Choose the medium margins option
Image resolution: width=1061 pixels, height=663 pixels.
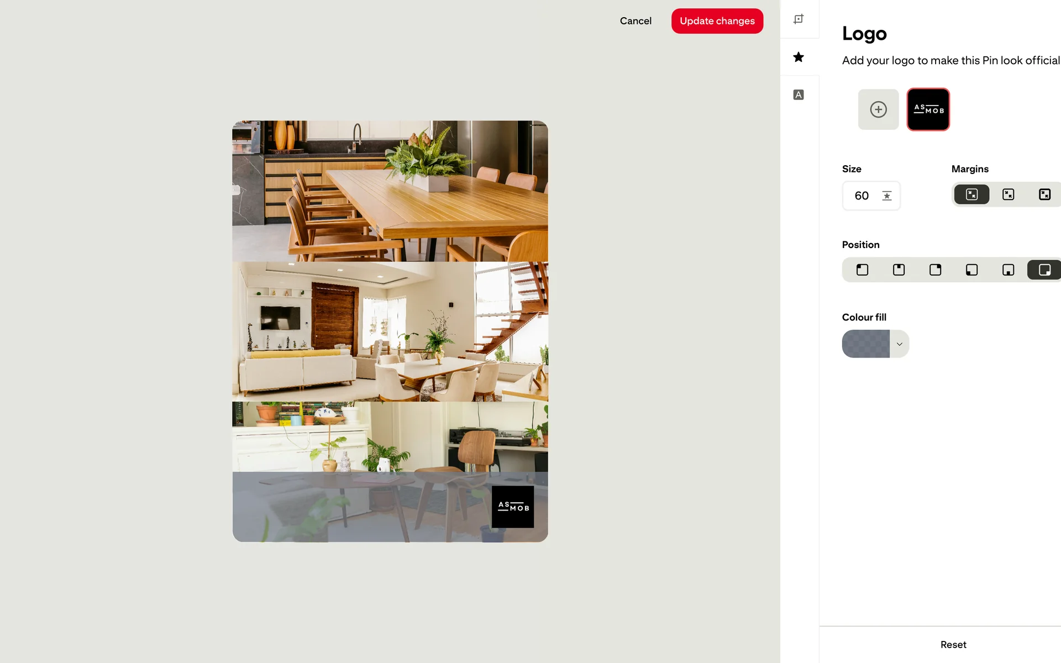pos(1009,194)
